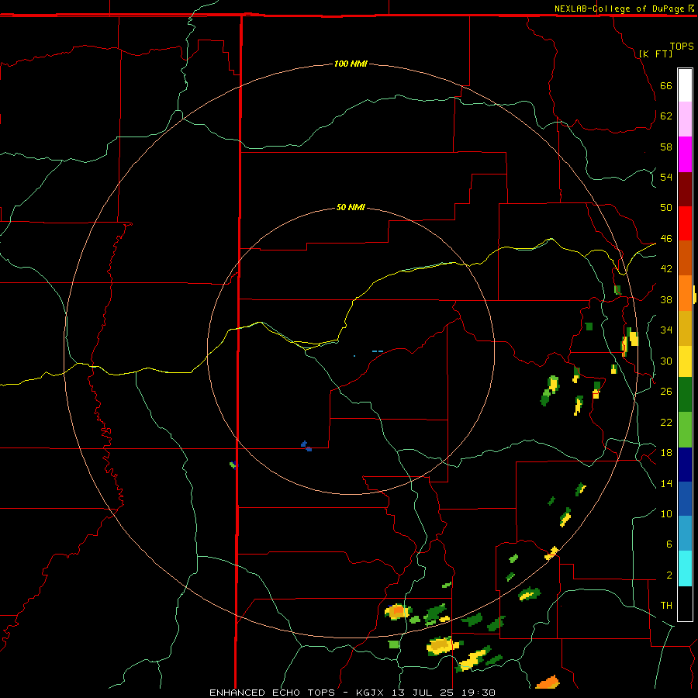This screenshot has width=698, height=698.
Task: Click the "58" scale label
Action: coord(666,147)
